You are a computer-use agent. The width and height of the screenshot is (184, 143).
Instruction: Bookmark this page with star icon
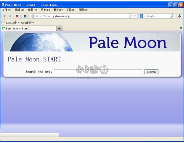tap(130, 16)
